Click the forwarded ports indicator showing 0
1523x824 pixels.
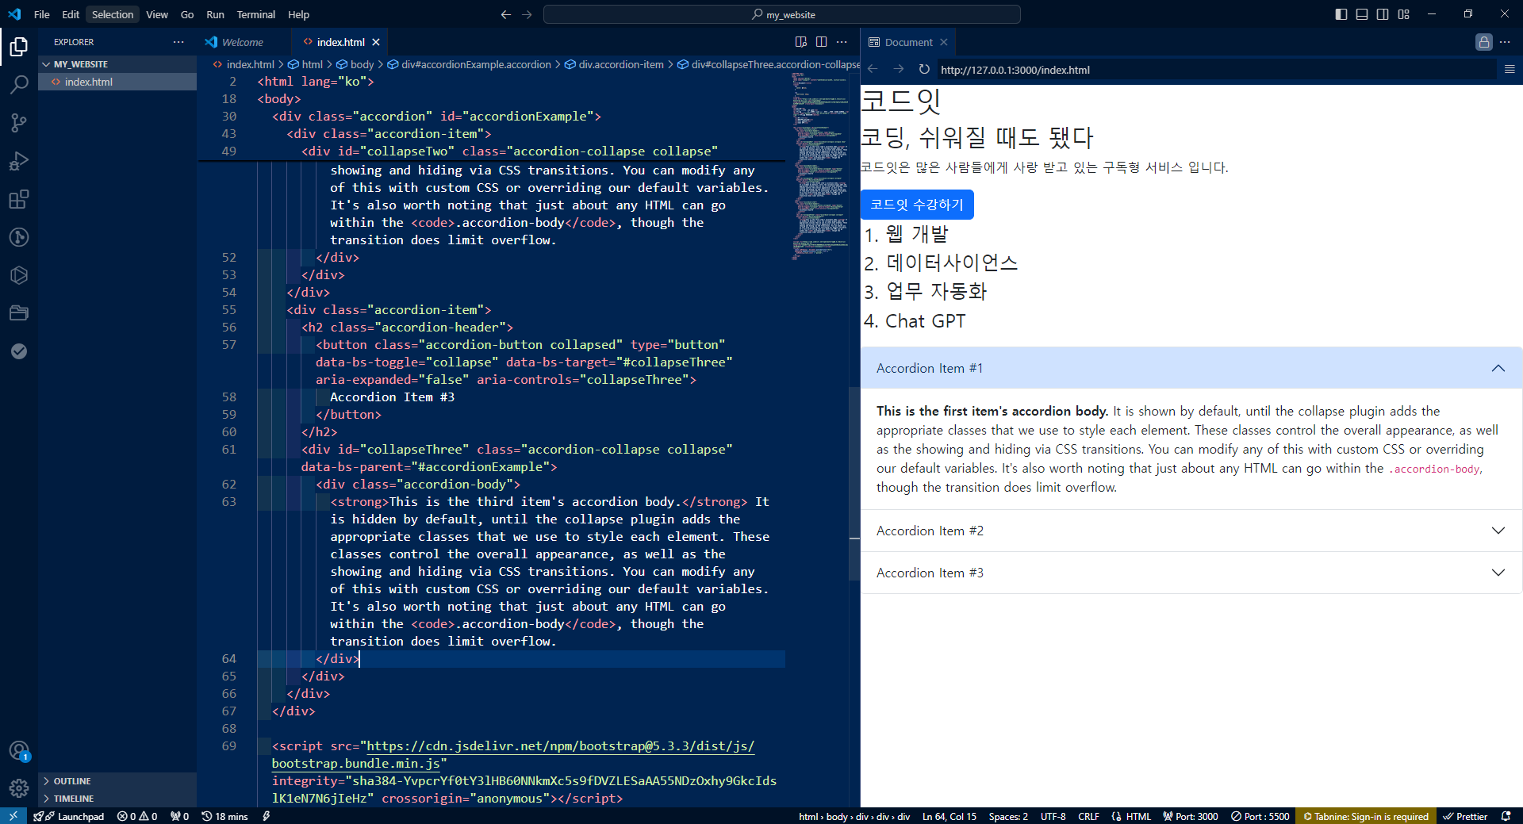click(179, 816)
